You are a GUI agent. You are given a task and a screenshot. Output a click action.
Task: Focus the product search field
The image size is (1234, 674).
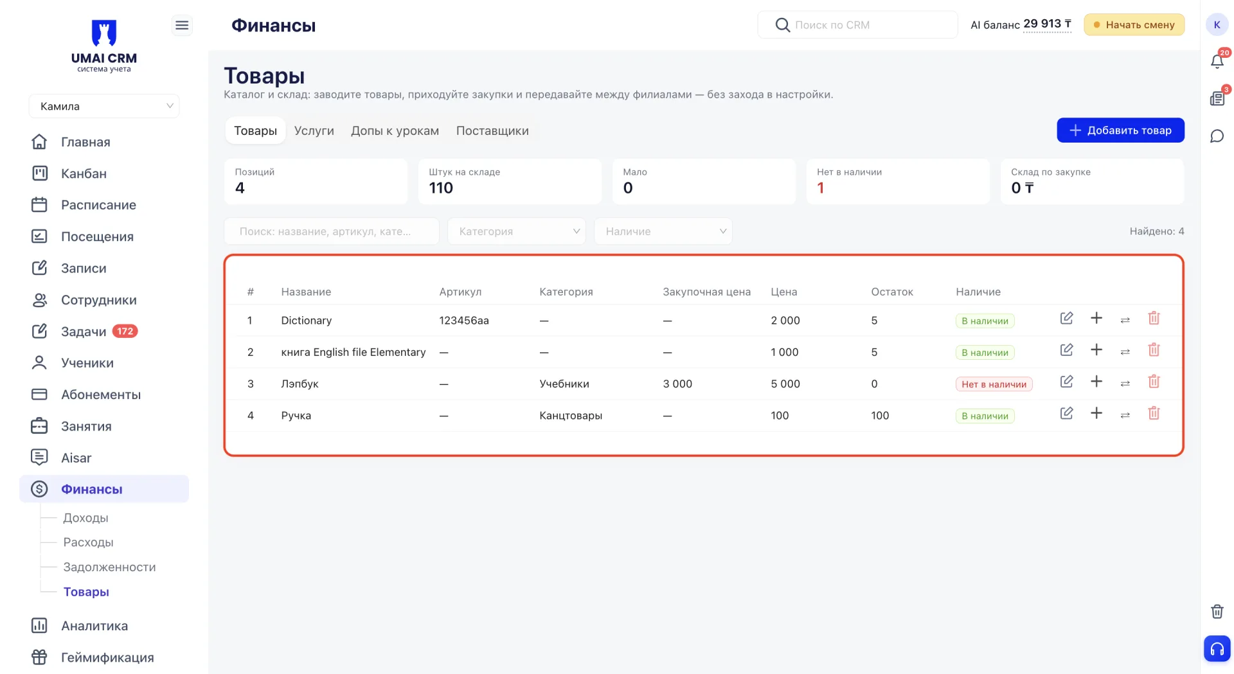tap(332, 231)
